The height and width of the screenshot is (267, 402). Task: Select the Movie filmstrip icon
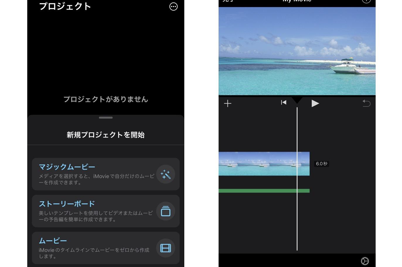click(x=166, y=248)
